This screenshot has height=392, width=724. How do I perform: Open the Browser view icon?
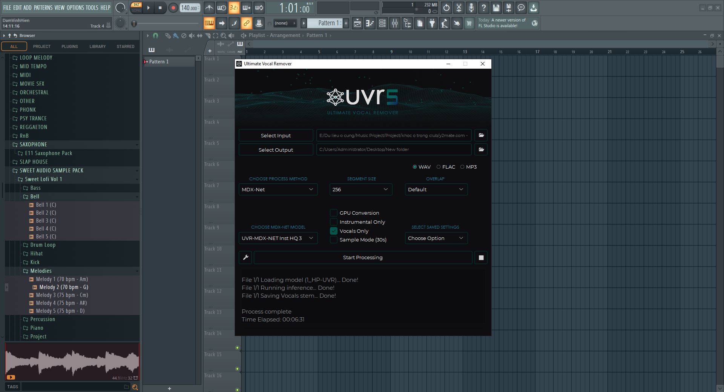(407, 23)
